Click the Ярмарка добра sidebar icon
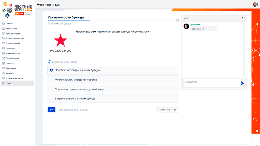The width and height of the screenshot is (260, 146). point(4,53)
